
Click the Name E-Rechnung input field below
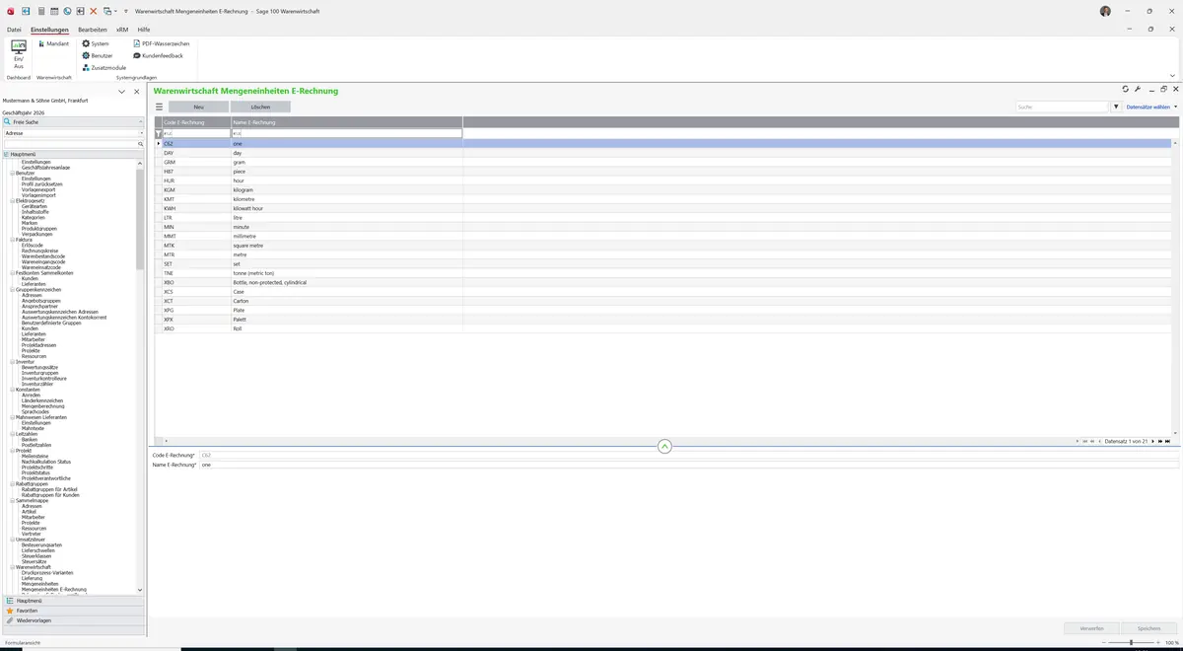(x=688, y=464)
